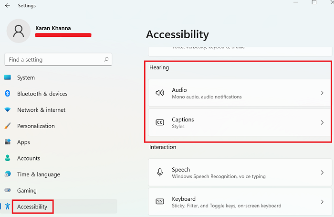Viewport: 334px width, 217px height.
Task: Click the back arrow in Settings header
Action: tap(7, 6)
